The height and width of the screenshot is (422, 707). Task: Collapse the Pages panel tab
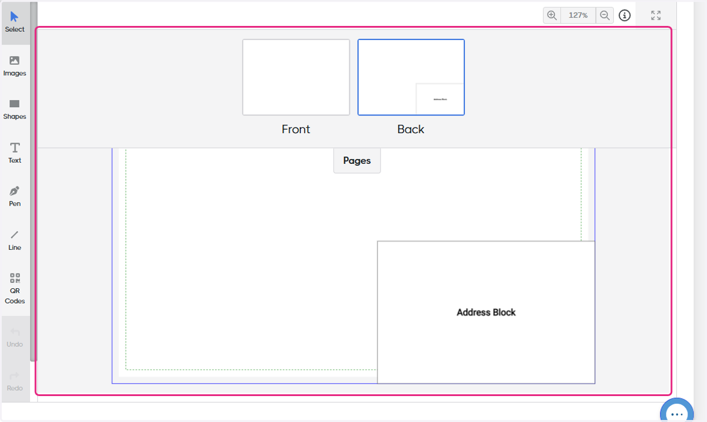(x=357, y=160)
